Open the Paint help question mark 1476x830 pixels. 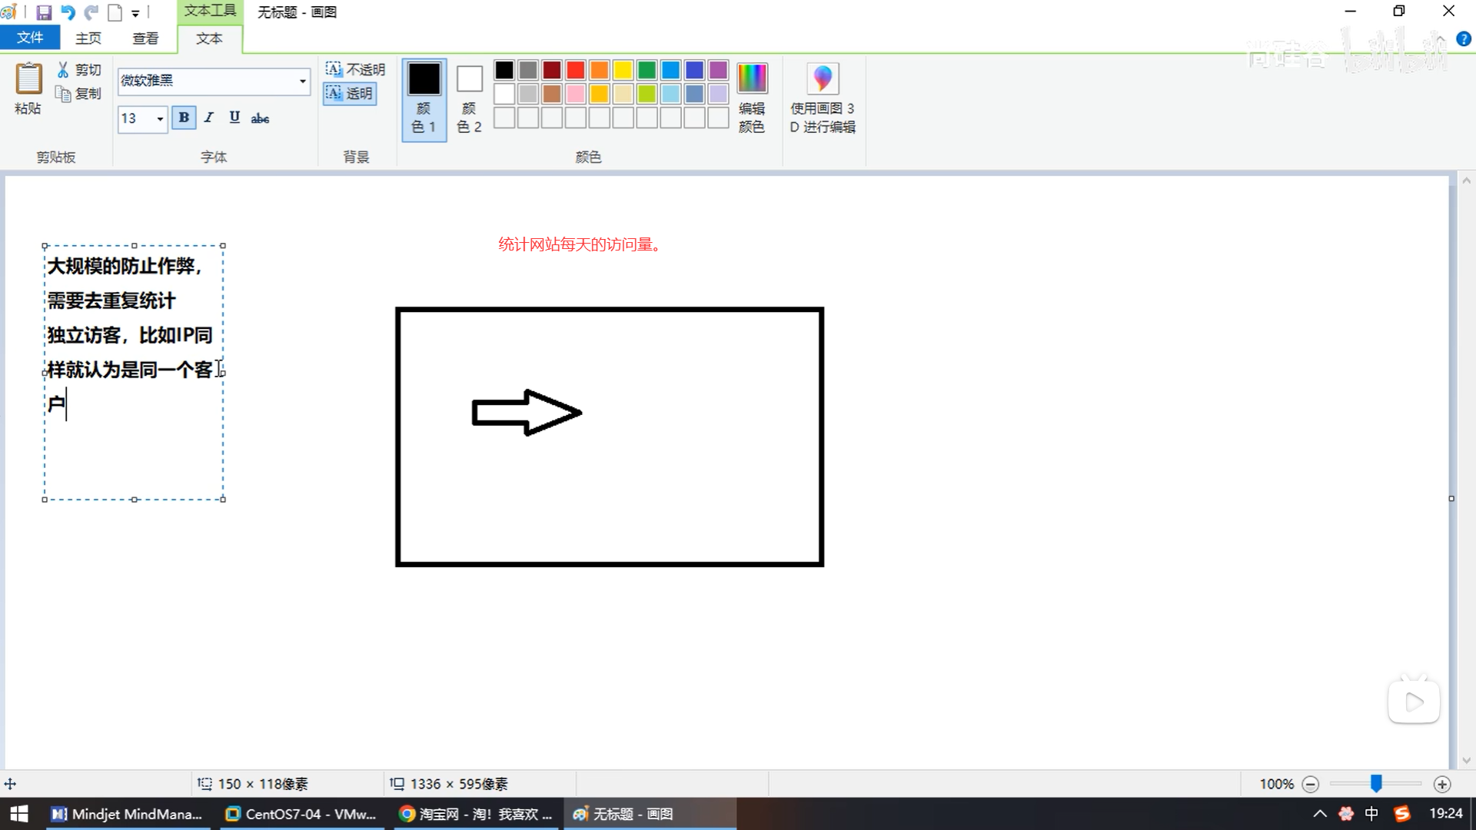click(x=1464, y=39)
